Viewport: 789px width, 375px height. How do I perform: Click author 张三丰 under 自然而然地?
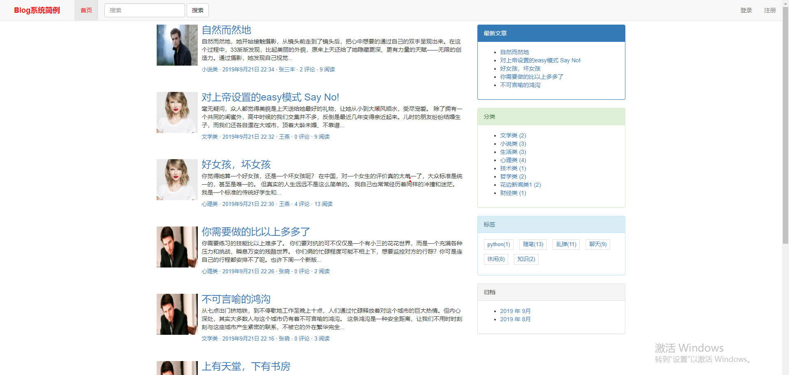tap(287, 69)
